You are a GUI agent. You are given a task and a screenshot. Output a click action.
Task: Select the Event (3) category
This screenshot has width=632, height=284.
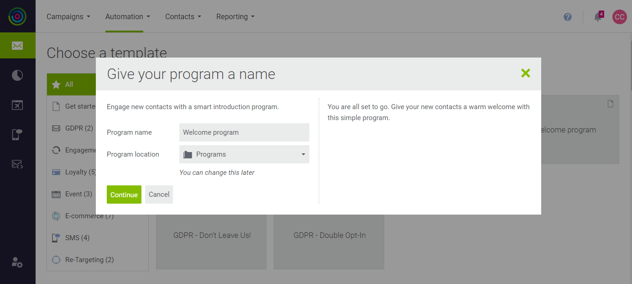click(72, 194)
